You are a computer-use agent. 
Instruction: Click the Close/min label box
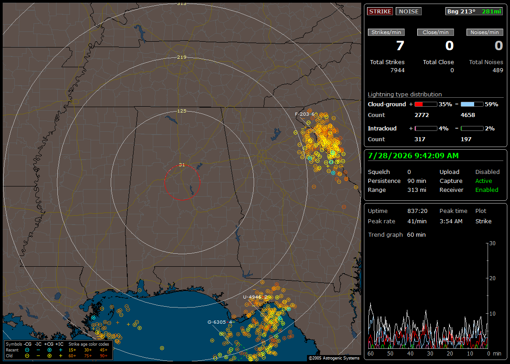point(436,32)
